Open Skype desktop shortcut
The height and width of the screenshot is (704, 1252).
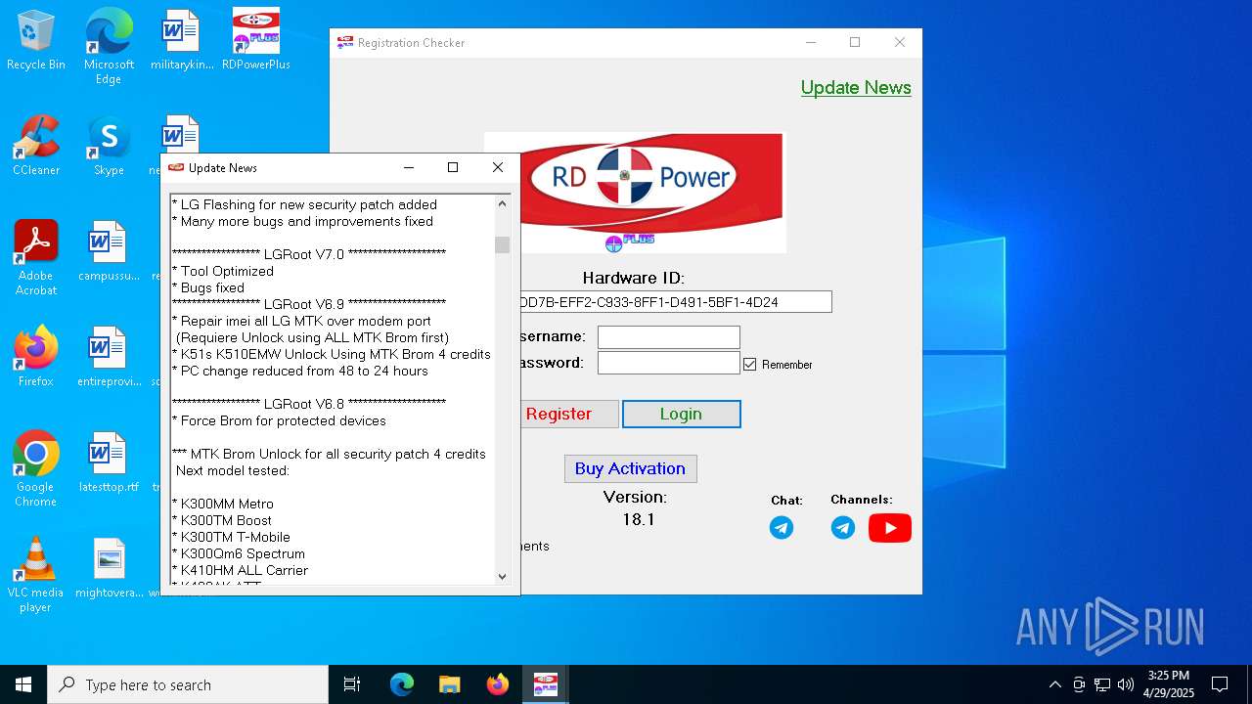pyautogui.click(x=109, y=146)
